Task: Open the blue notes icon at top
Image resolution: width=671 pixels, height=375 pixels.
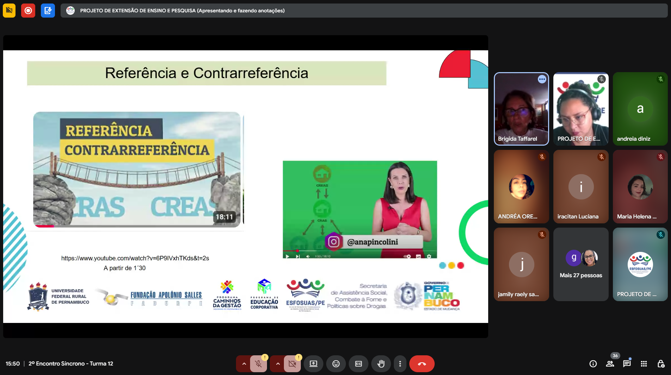Action: [48, 11]
